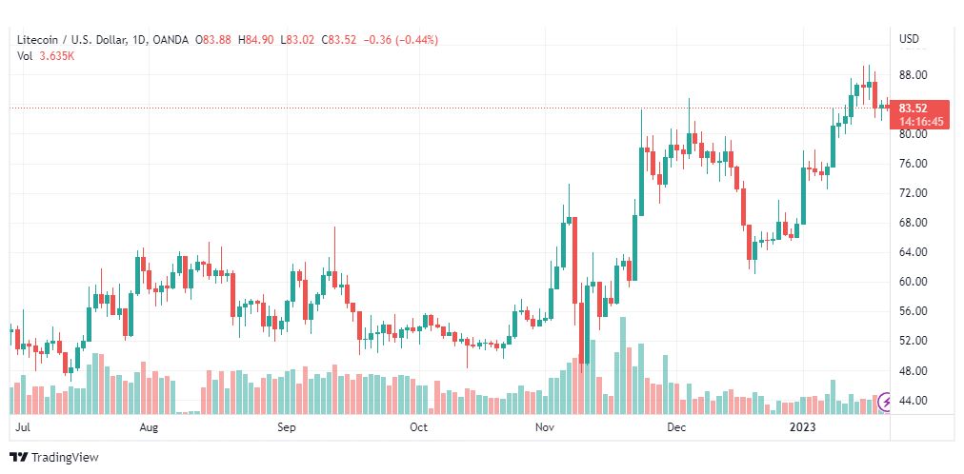This screenshot has width=964, height=474.
Task: Click the tallest green volume bar in November
Action: pyautogui.click(x=623, y=365)
